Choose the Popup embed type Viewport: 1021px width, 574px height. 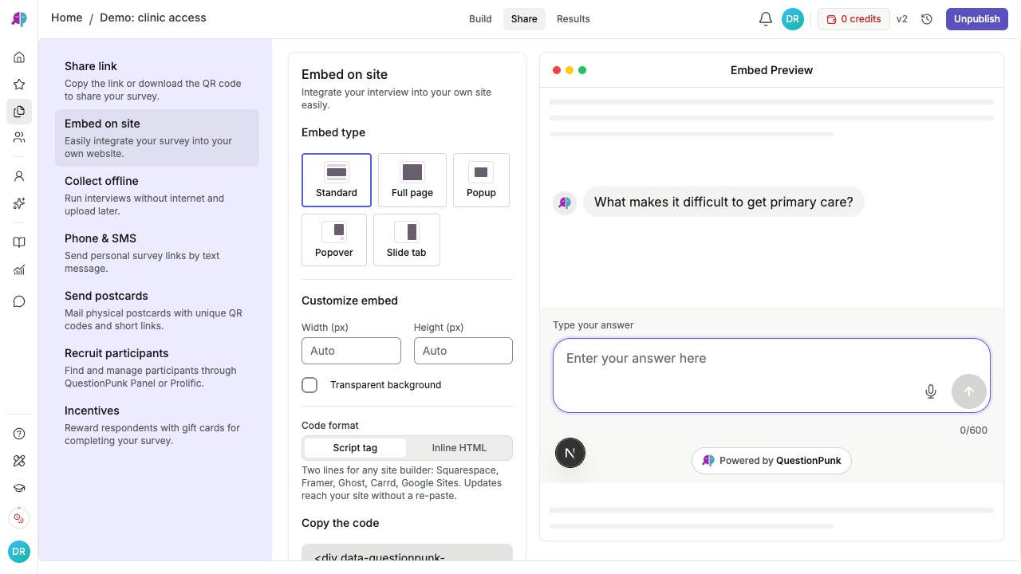[x=481, y=180]
